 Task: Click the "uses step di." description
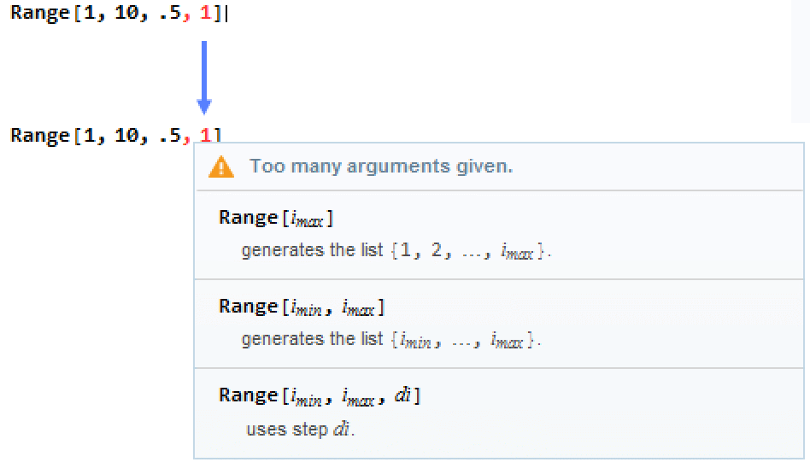(300, 429)
